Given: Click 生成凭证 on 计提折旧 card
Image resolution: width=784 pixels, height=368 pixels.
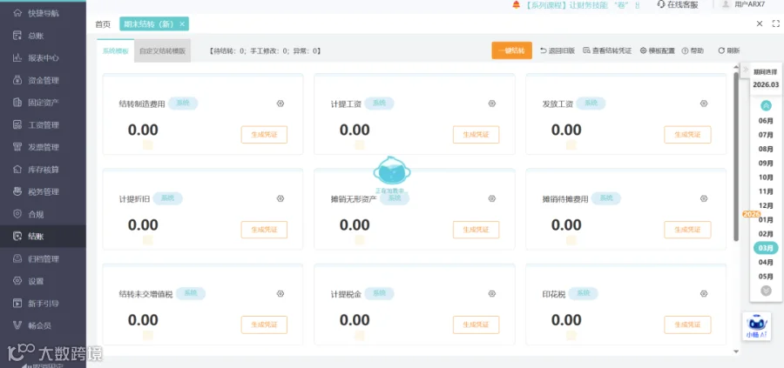Looking at the screenshot, I should 264,230.
